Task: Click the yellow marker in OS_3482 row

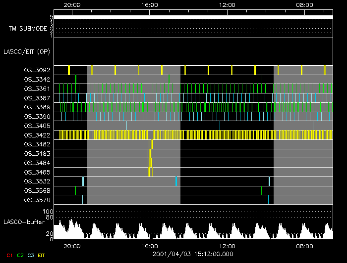Action: (x=150, y=144)
